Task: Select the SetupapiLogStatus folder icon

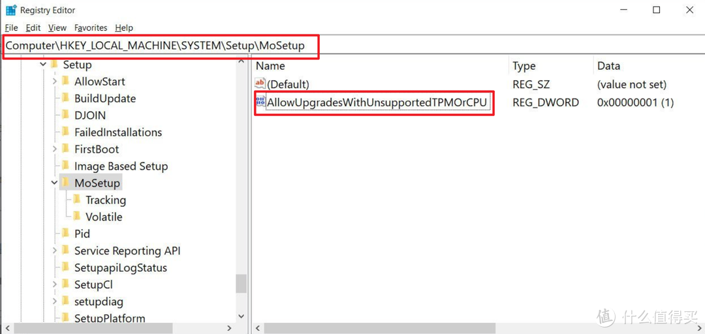Action: click(x=66, y=267)
